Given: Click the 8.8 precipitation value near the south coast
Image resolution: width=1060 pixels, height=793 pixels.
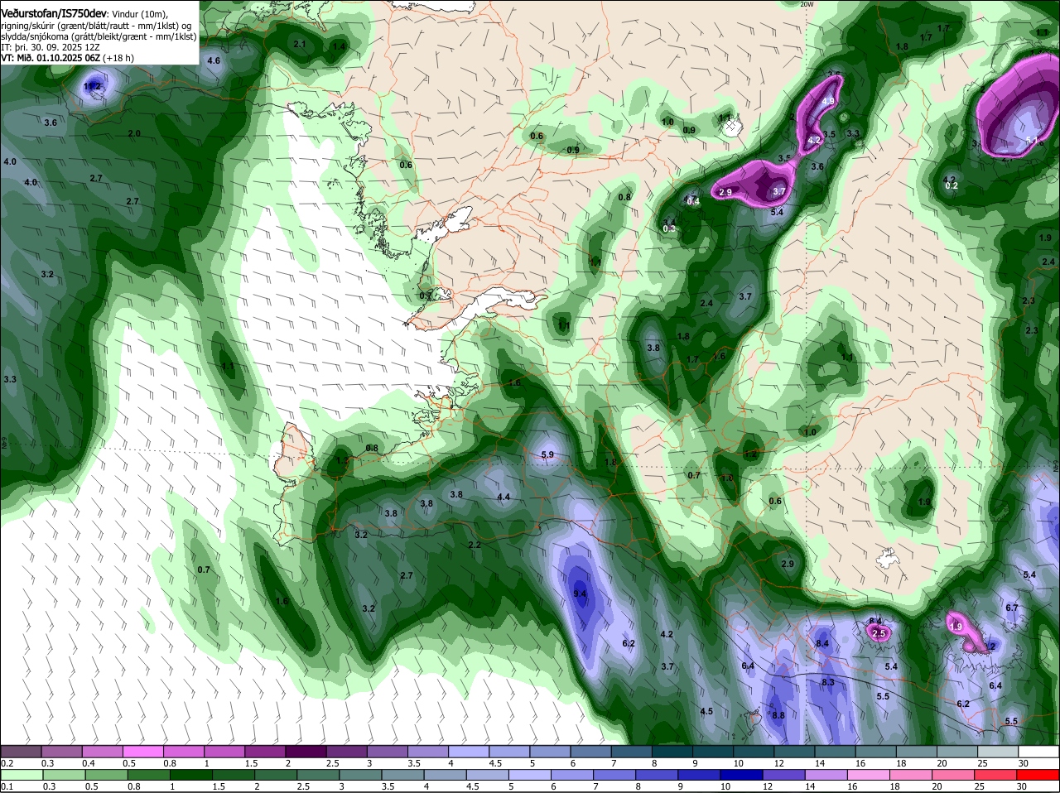Looking at the screenshot, I should point(778,715).
